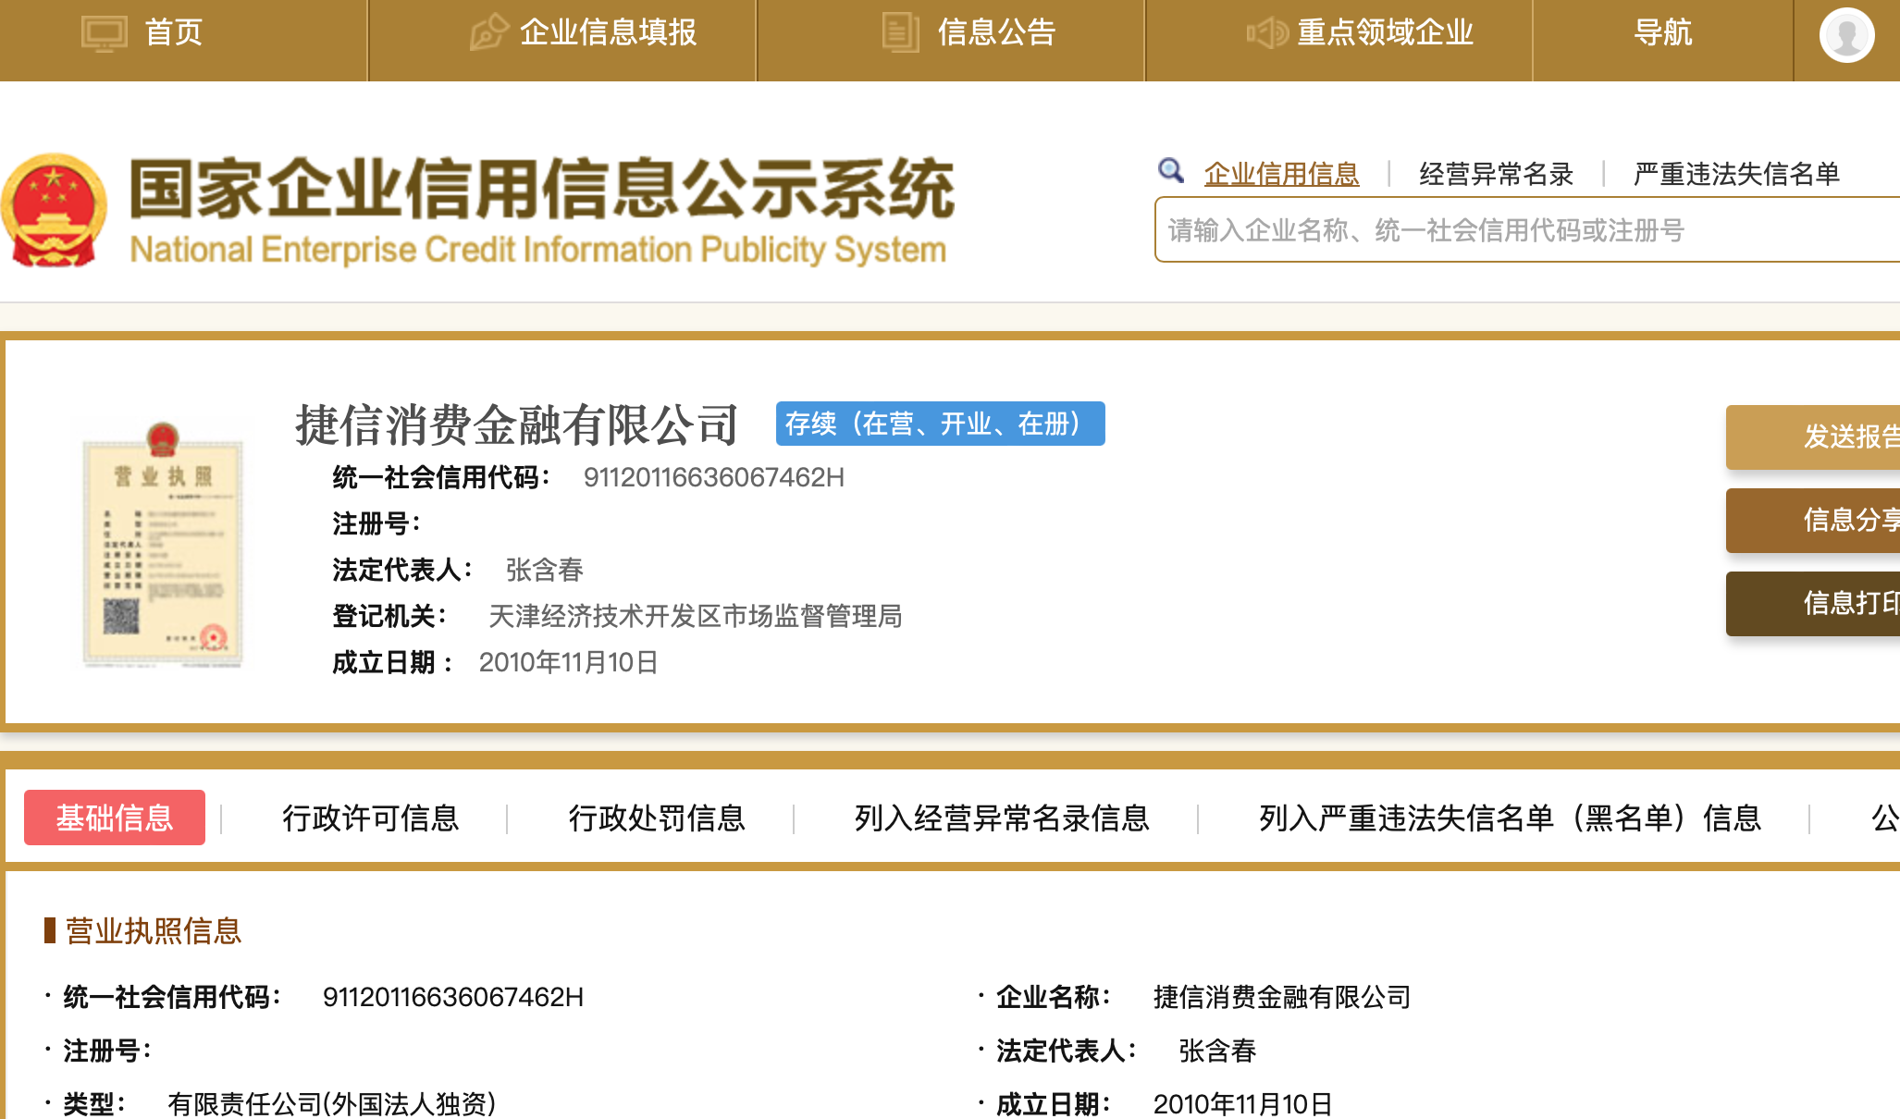Open the user avatar icon

coord(1846,35)
